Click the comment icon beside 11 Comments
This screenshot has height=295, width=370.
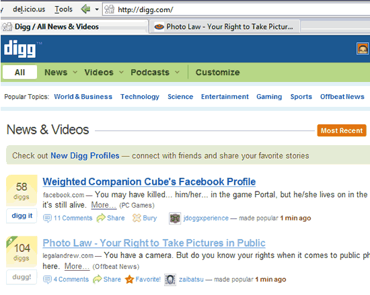(x=47, y=218)
